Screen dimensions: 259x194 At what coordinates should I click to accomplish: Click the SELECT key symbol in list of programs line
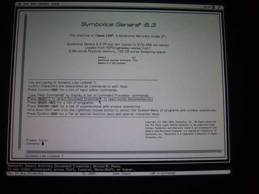click(x=42, y=102)
